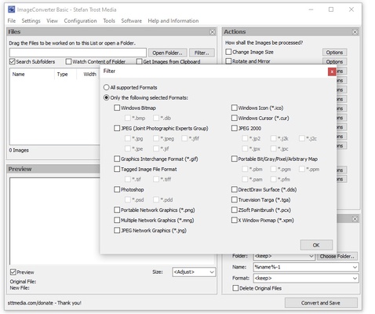
Task: Click the Choose Folder.. button
Action: (x=337, y=257)
